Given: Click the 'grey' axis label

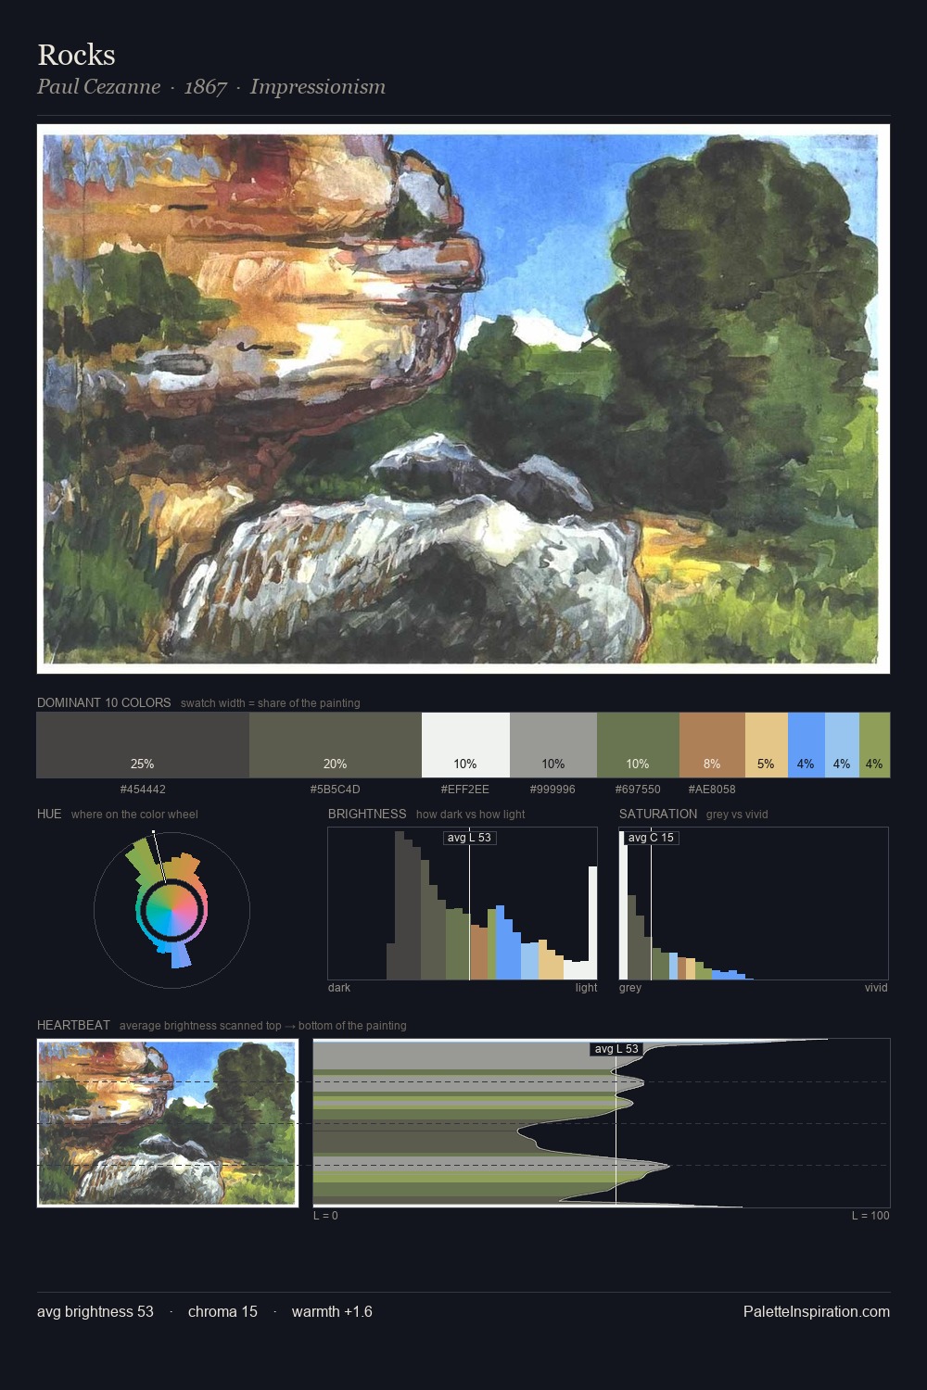Looking at the screenshot, I should (630, 988).
